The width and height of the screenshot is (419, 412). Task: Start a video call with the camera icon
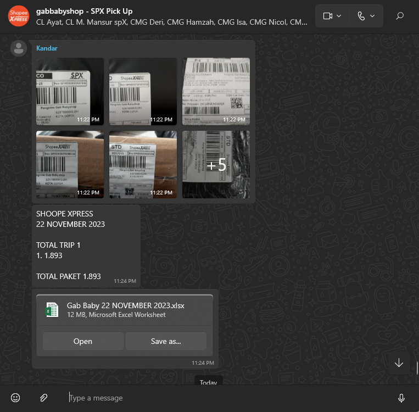pos(328,16)
